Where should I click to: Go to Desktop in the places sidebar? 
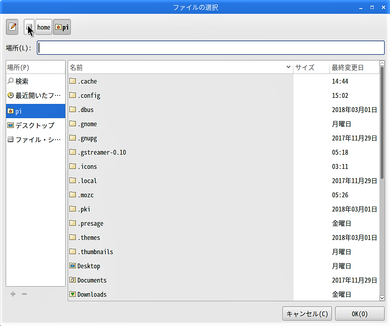[x=36, y=125]
